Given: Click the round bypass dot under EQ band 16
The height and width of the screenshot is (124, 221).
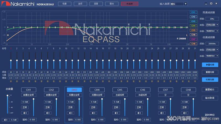Looking at the screenshot, I should 103,81.
